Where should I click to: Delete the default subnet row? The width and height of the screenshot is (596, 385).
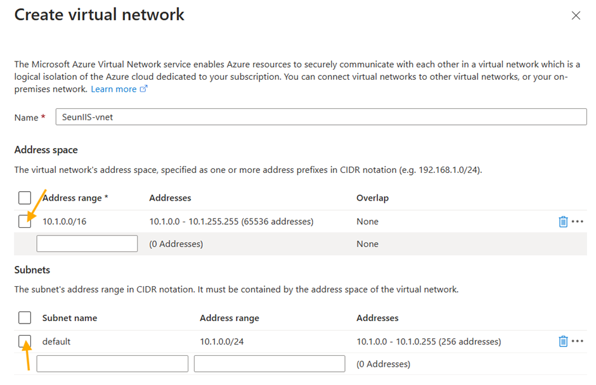coord(563,341)
